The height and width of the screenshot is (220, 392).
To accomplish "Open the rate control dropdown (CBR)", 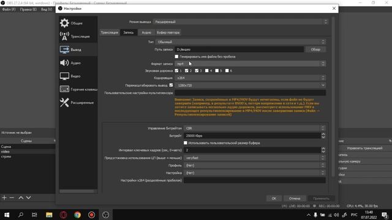I will tap(255, 128).
